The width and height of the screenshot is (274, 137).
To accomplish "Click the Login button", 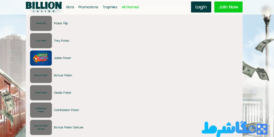I will (201, 7).
